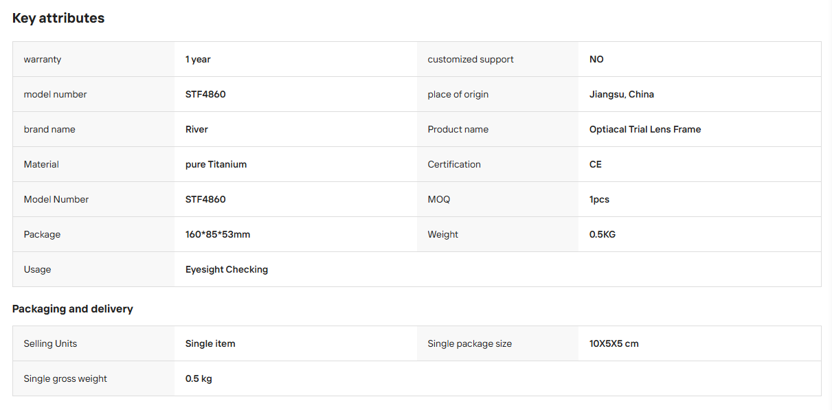Select the customized support NO value
Viewport: 832px width, 410px height.
tap(596, 59)
